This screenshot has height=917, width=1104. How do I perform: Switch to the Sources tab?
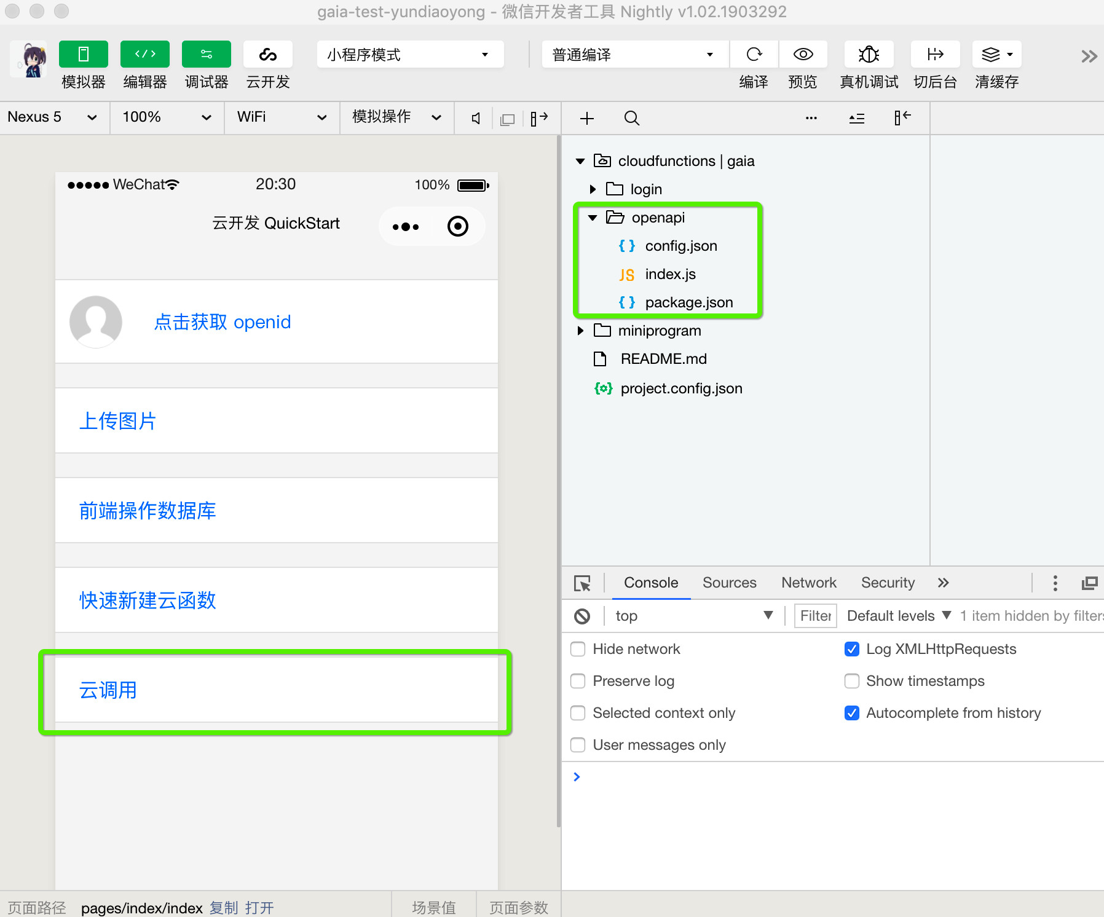pos(730,583)
